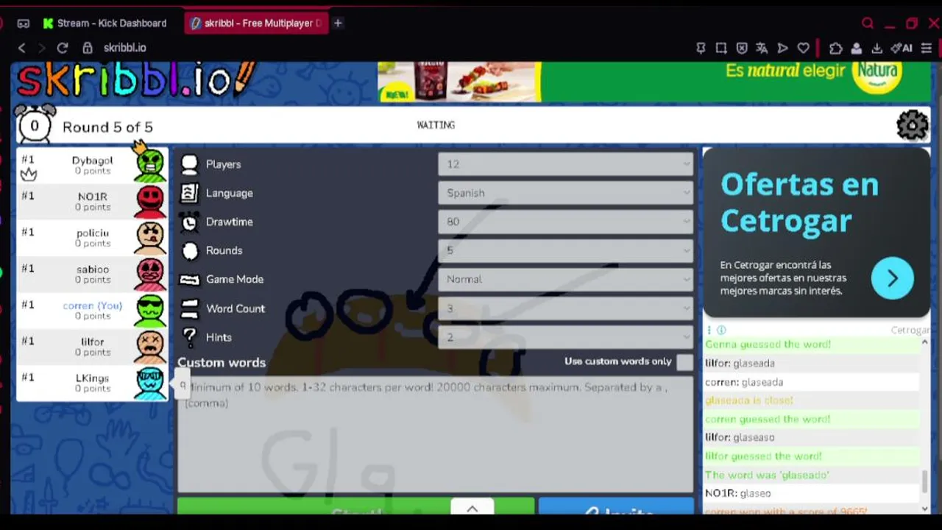This screenshot has width=942, height=530.
Task: Open the Hints dropdown set to 2
Action: (x=565, y=337)
